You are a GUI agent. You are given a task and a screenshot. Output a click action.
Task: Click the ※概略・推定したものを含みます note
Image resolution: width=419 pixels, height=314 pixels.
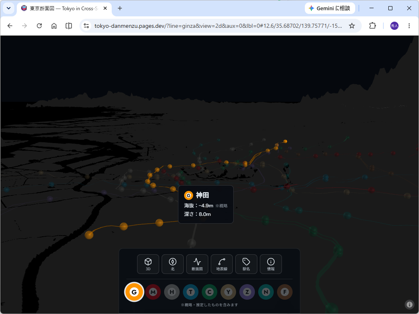point(209,305)
